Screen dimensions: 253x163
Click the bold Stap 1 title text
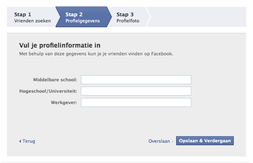coord(23,15)
